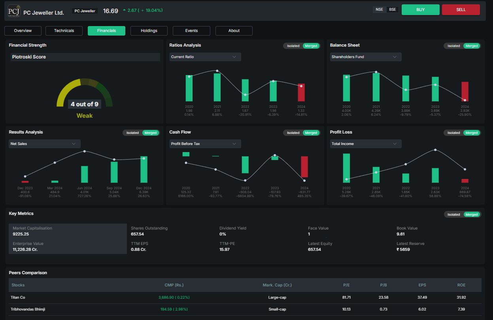Set Key Metrics to Merged view

tap(472, 215)
